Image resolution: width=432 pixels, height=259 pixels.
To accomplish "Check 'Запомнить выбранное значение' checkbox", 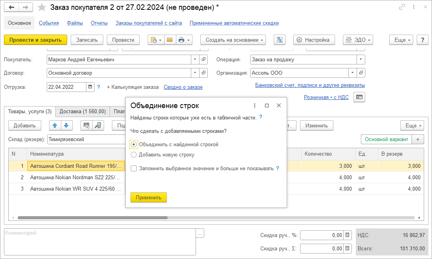I will coord(134,169).
